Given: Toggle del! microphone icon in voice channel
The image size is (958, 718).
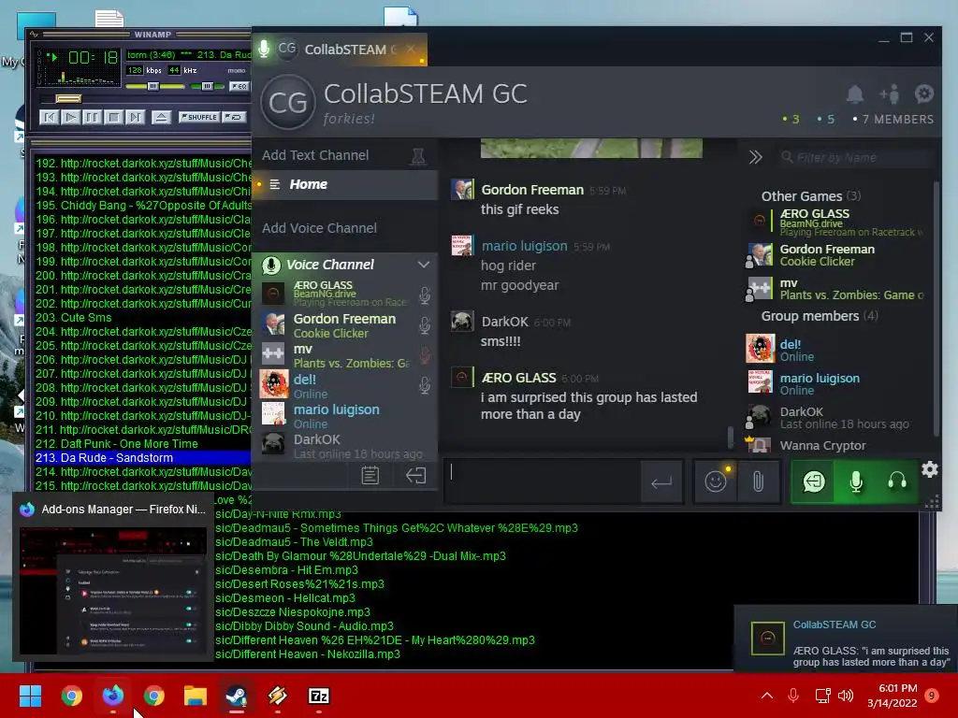Looking at the screenshot, I should click(x=425, y=385).
